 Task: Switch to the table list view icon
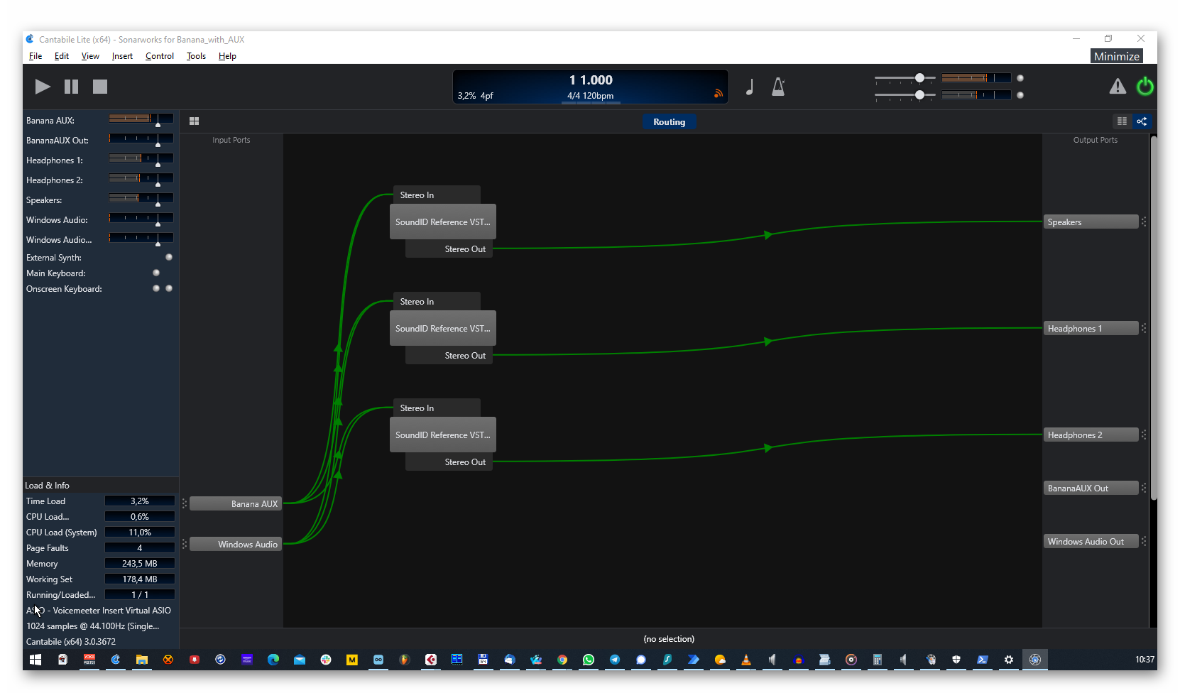1122,121
